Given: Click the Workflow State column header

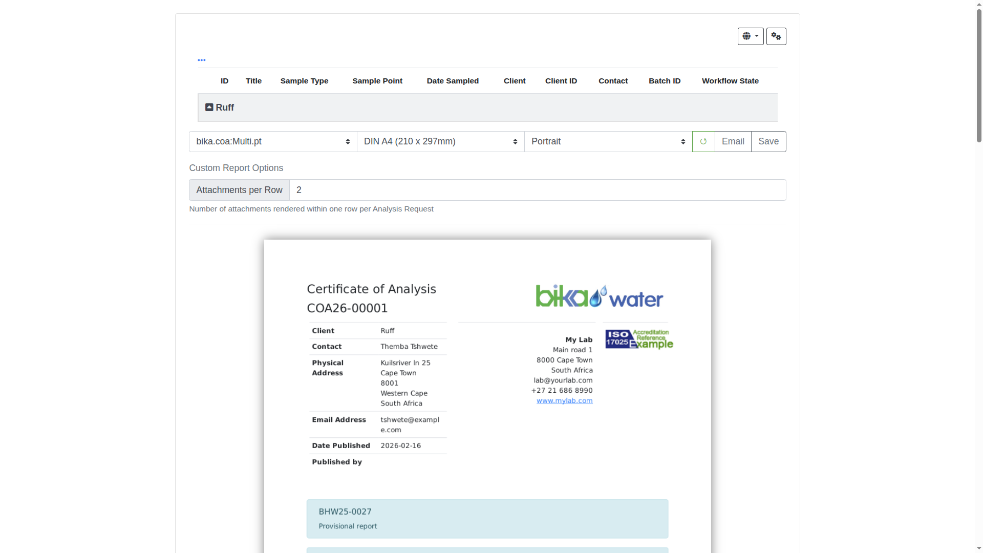Looking at the screenshot, I should click(730, 81).
